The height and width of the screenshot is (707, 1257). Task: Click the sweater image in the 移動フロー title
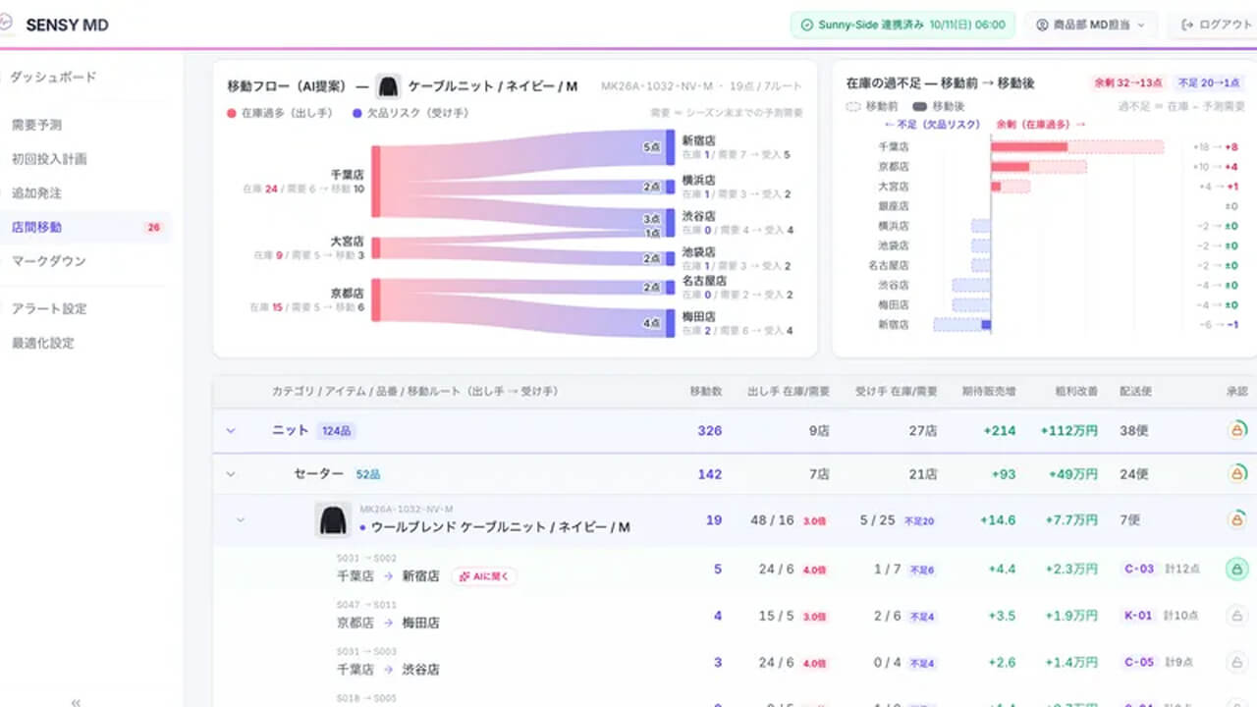(388, 86)
